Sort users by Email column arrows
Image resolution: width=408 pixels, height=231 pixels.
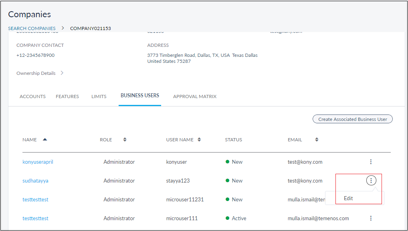[x=317, y=140]
